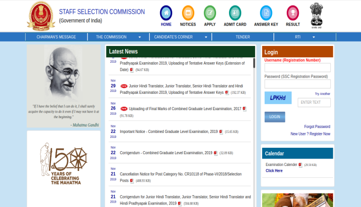The image size is (361, 207).
Task: Open the APPLY green pencil icon
Action: click(210, 13)
